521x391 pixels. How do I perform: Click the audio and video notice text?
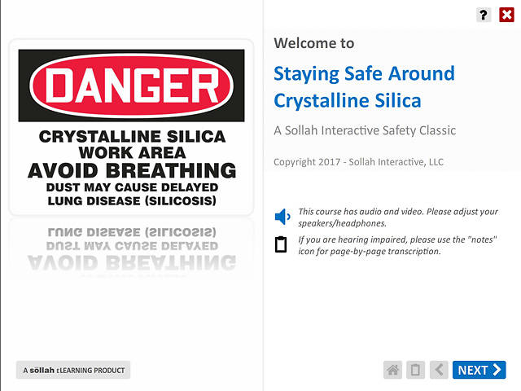(397, 217)
